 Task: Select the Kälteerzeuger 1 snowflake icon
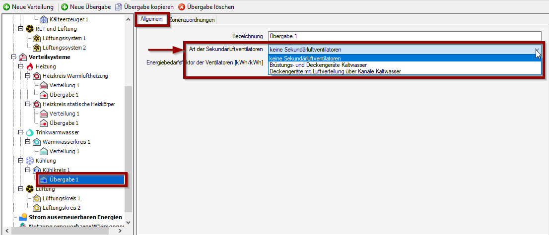pyautogui.click(x=43, y=19)
